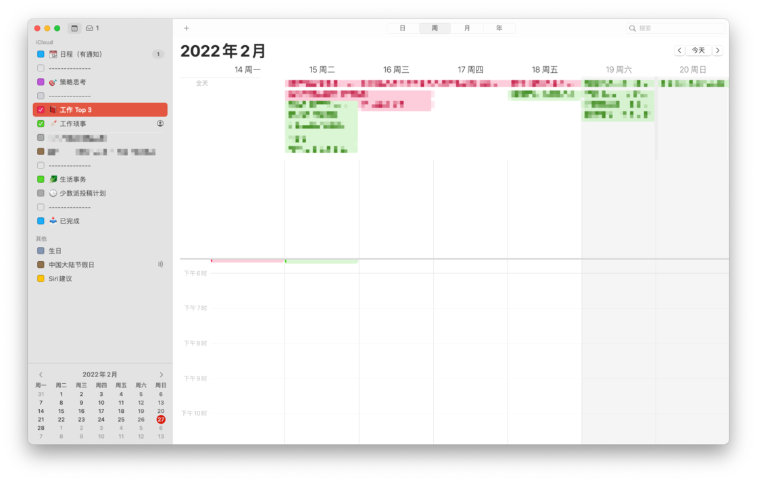This screenshot has height=481, width=757.
Task: Select date 15 in mini calendar
Action: pos(62,411)
